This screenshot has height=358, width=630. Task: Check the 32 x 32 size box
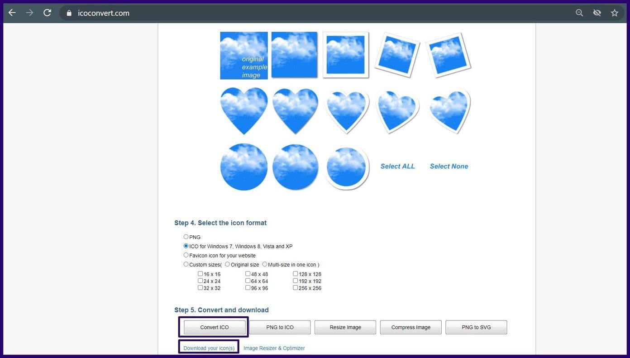click(x=200, y=288)
